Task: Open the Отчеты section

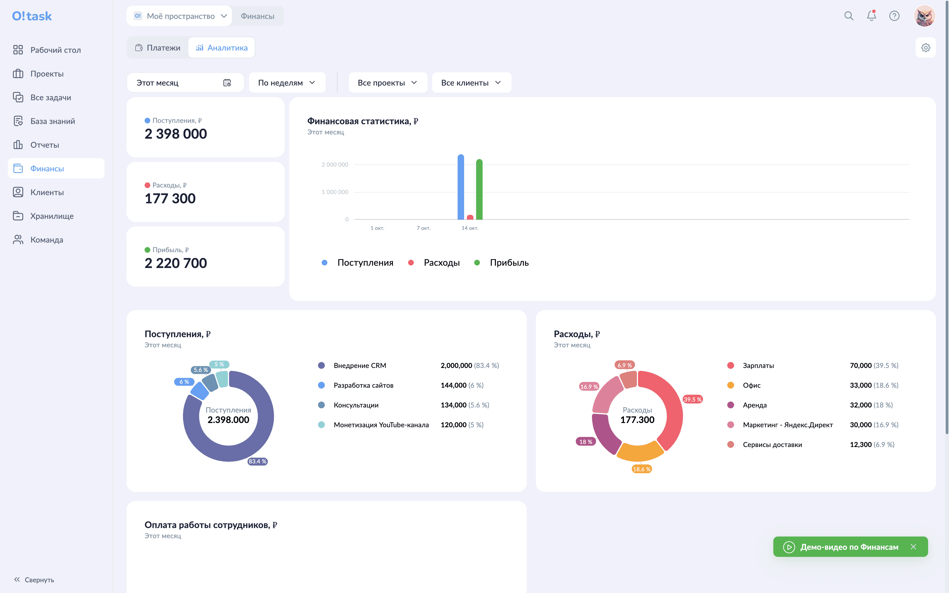Action: (56, 145)
